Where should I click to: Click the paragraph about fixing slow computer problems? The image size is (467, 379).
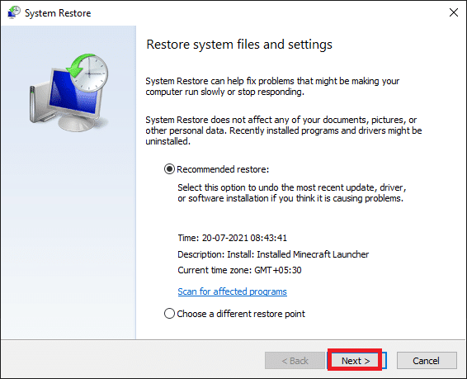click(272, 87)
